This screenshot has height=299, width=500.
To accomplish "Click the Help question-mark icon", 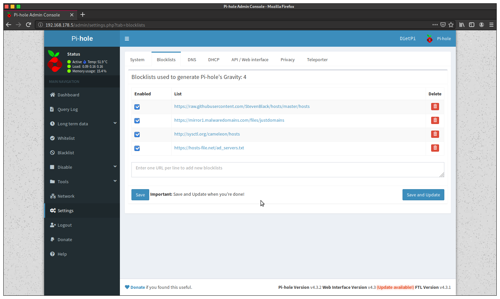I will point(52,254).
